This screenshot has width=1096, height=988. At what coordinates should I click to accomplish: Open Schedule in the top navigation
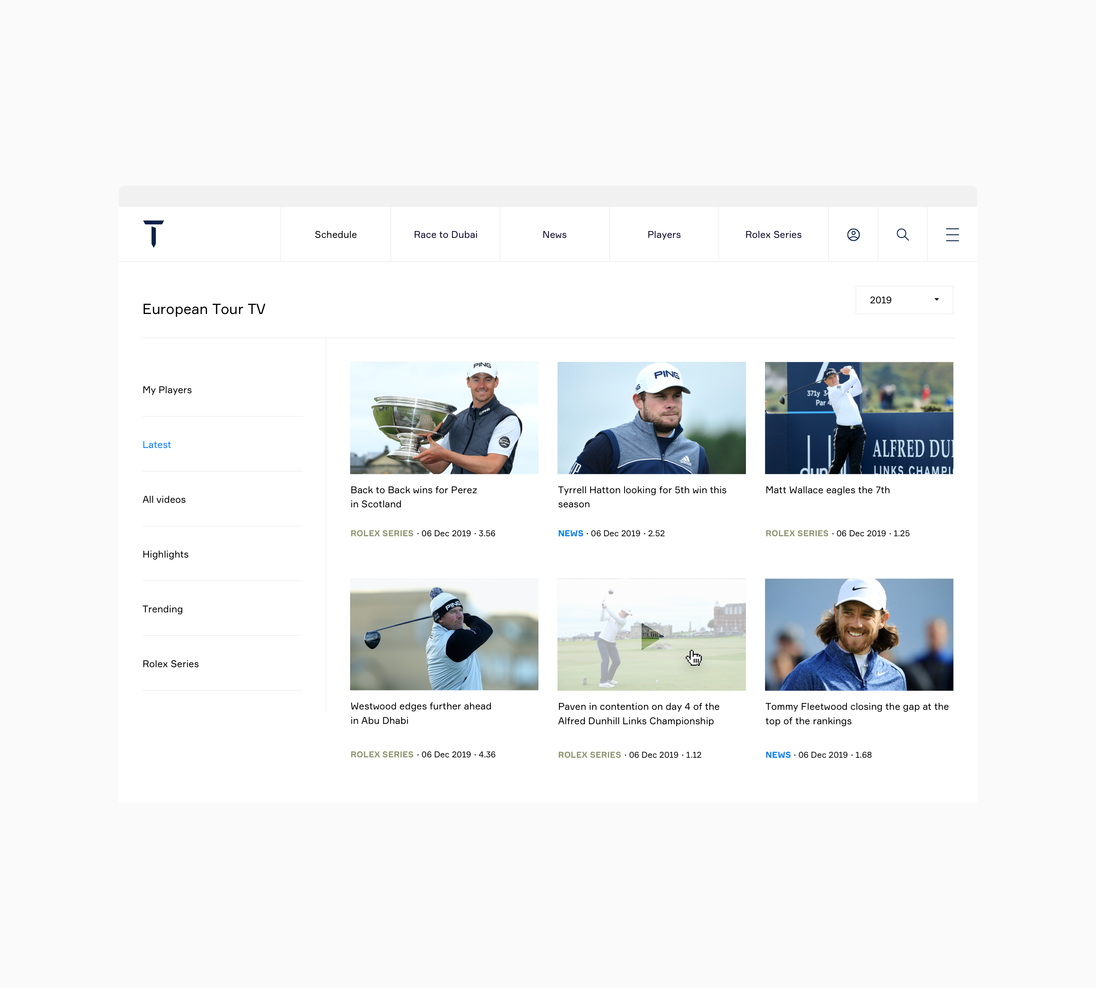pyautogui.click(x=336, y=234)
